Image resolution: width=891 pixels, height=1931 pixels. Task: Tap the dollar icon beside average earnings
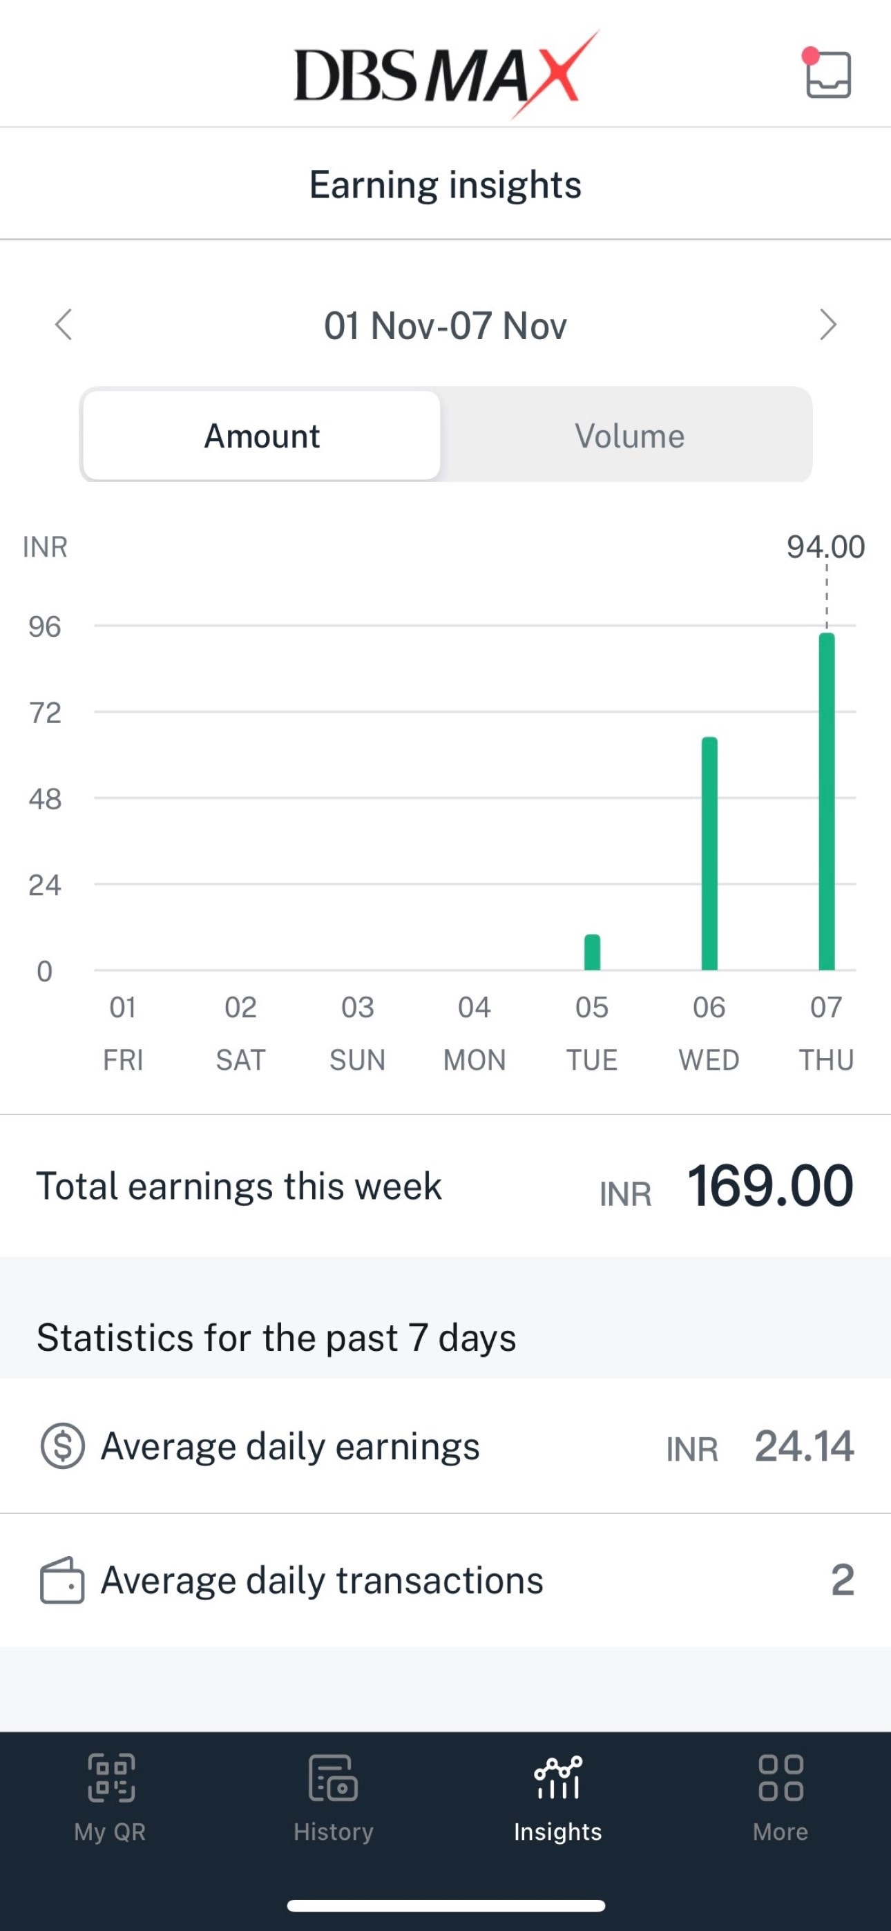tap(62, 1445)
